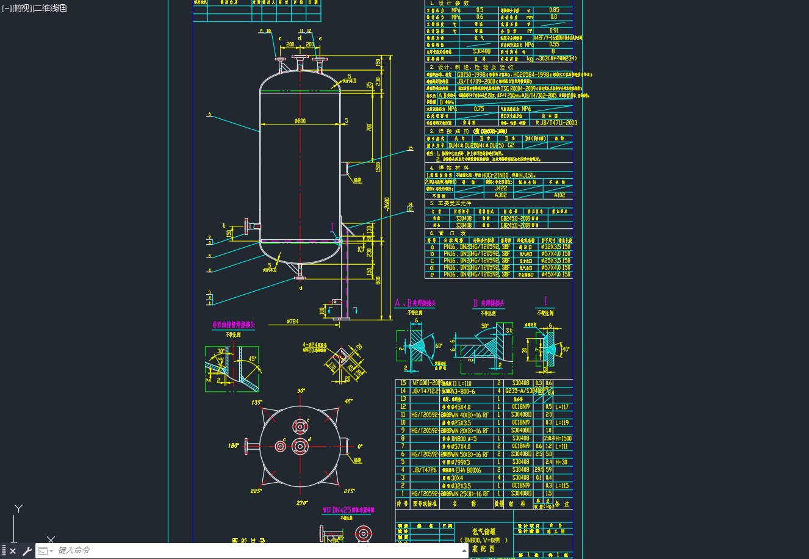Image resolution: width=809 pixels, height=559 pixels.
Task: Click the A102 welding rod text
Action: click(x=559, y=195)
